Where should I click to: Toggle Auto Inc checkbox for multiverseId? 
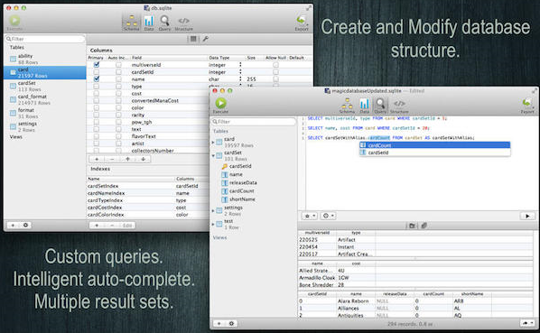coord(118,65)
